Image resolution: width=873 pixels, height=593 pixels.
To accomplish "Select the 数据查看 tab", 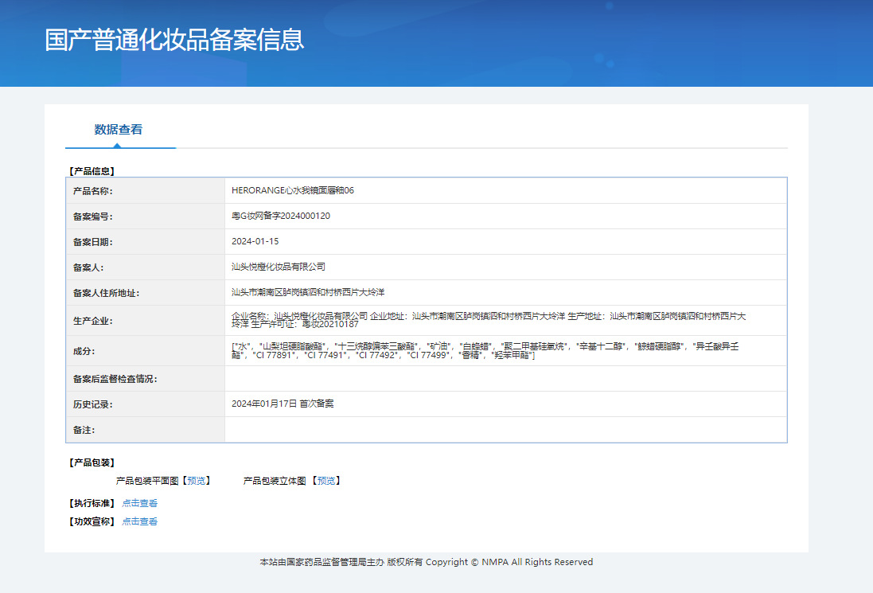I will pyautogui.click(x=118, y=130).
